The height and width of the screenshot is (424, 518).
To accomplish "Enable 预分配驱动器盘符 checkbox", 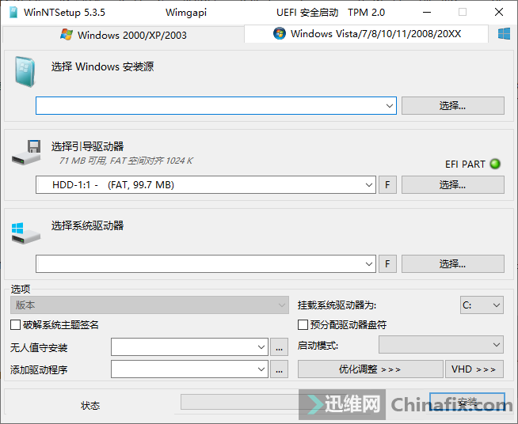I will [x=303, y=324].
